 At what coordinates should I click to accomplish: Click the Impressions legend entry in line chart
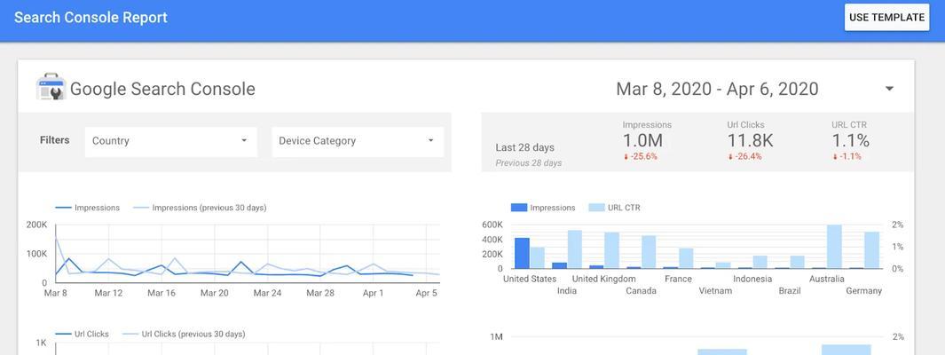coord(87,208)
